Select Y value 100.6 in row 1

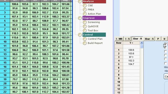[131, 50]
